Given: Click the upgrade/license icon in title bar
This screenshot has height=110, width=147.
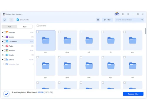Looking at the screenshot, I should pos(123,14).
